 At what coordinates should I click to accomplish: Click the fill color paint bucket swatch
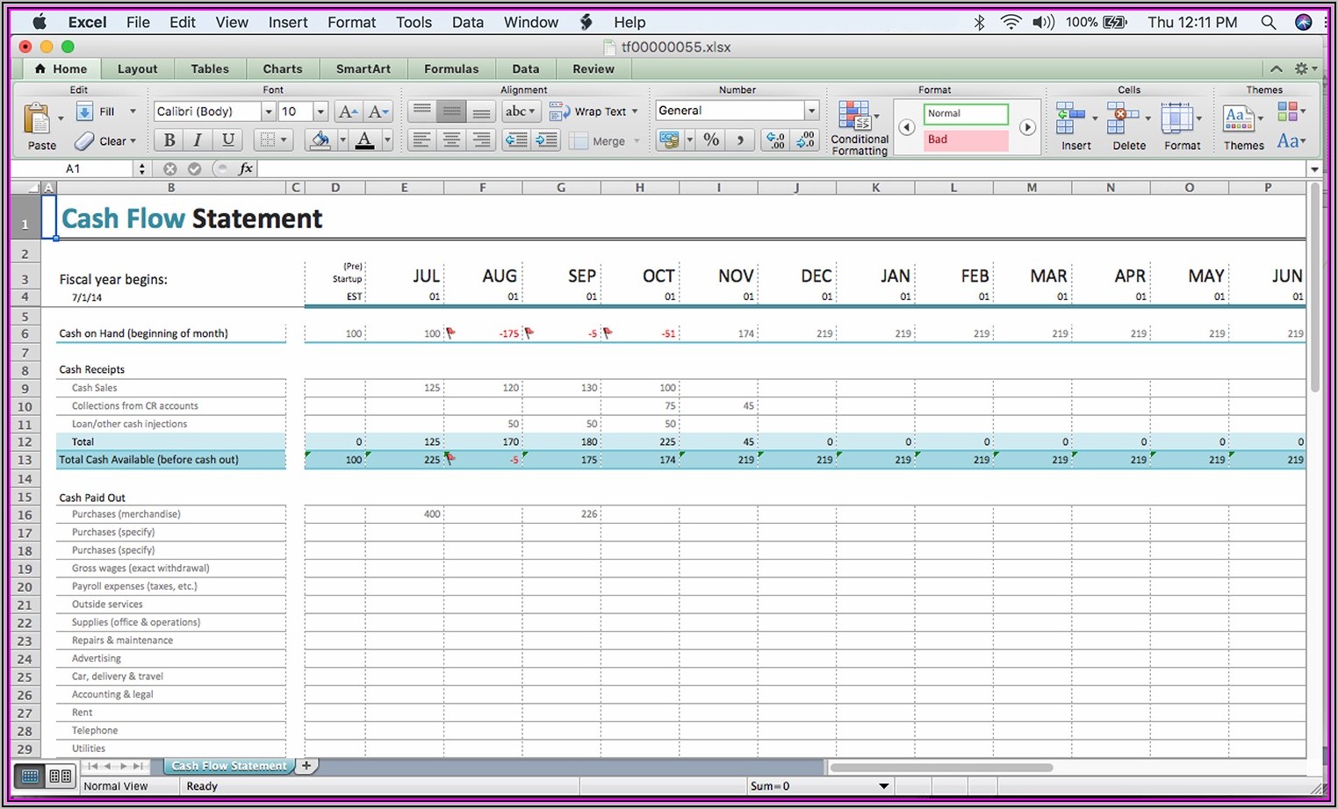(320, 140)
